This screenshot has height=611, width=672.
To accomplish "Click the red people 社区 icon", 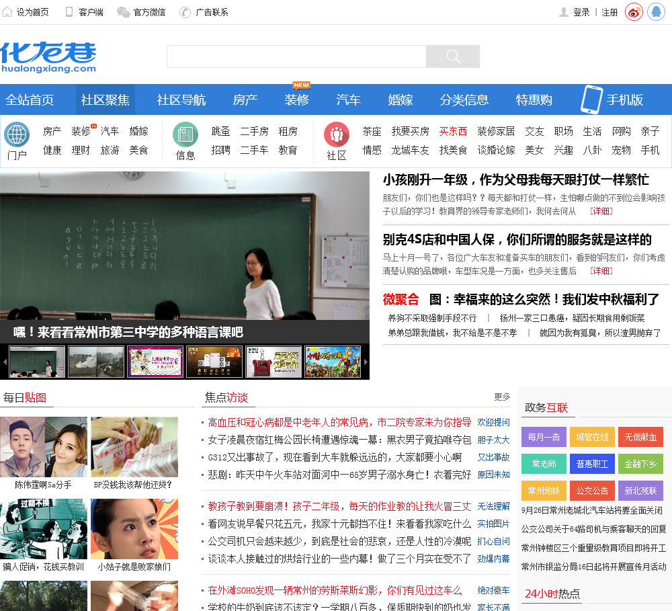I will coord(337,134).
